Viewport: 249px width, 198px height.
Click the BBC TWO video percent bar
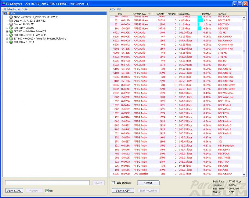tap(198, 24)
